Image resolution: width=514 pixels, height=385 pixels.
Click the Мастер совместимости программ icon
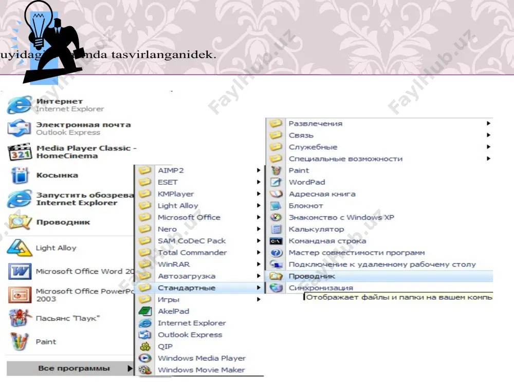[276, 253]
